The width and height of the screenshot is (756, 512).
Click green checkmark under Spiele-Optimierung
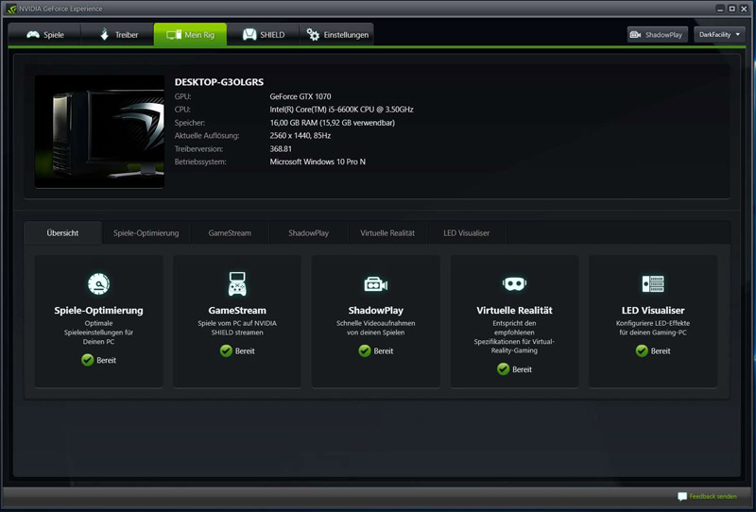[87, 360]
